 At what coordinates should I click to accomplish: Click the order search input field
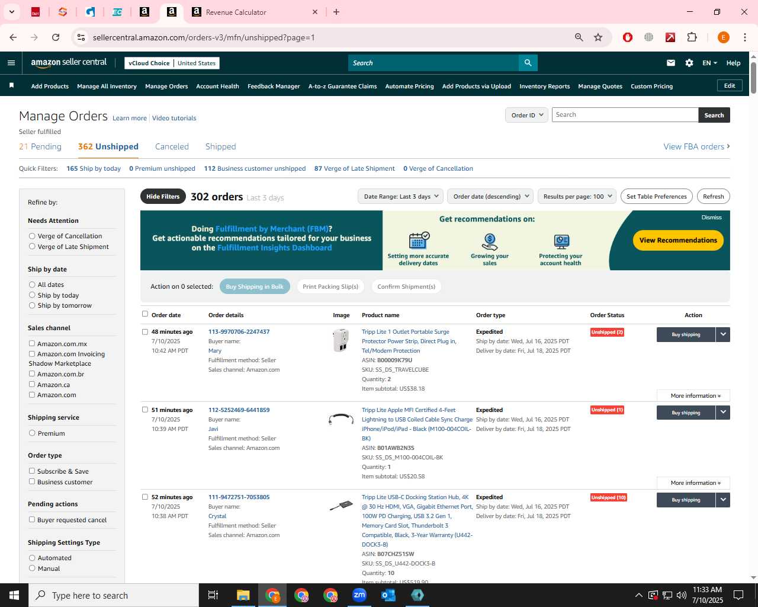coord(625,115)
